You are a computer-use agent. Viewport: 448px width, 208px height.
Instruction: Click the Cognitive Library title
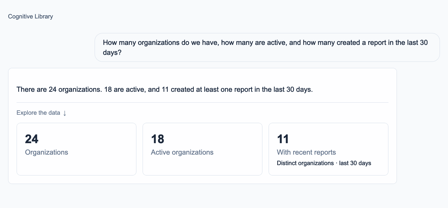(30, 16)
